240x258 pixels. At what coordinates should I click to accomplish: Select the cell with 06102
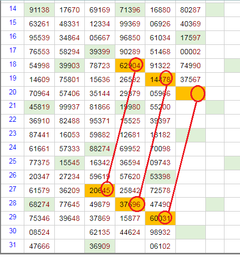pyautogui.click(x=160, y=246)
